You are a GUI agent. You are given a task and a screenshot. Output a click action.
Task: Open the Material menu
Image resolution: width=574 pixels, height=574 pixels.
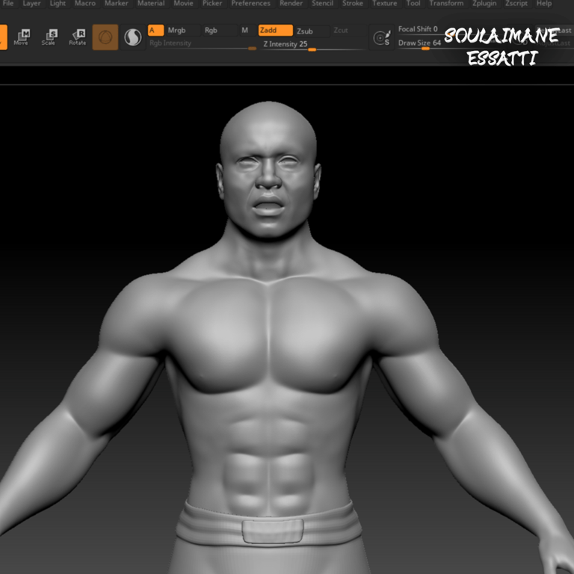151,3
